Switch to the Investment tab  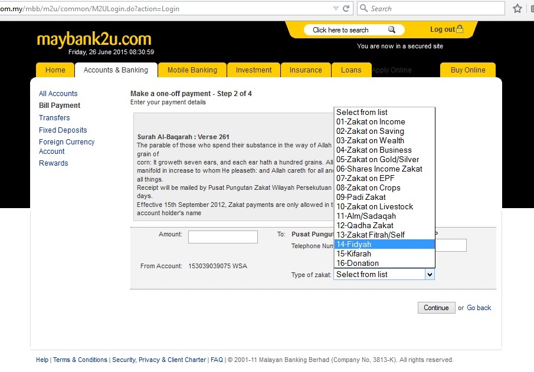coord(254,70)
